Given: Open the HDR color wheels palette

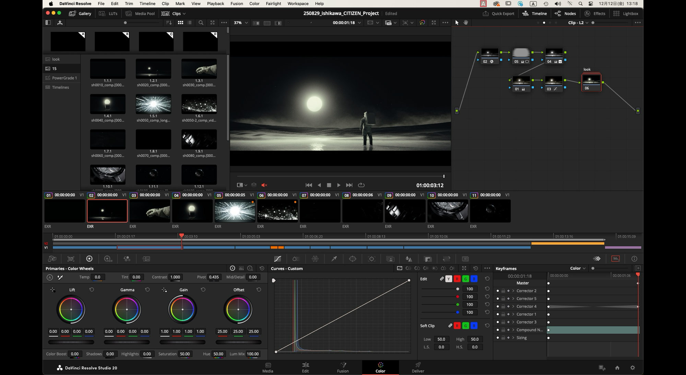Looking at the screenshot, I should 108,259.
